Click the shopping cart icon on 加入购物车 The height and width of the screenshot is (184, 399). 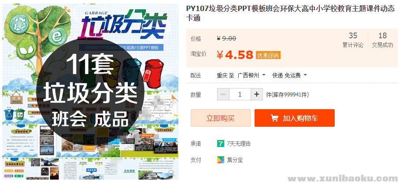point(274,118)
